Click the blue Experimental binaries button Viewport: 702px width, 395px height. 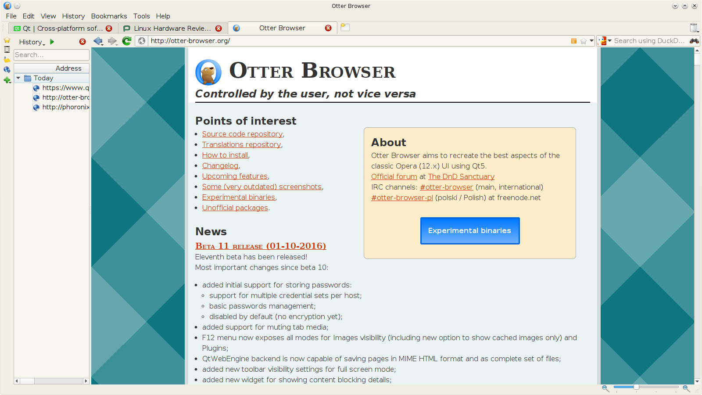pyautogui.click(x=470, y=231)
